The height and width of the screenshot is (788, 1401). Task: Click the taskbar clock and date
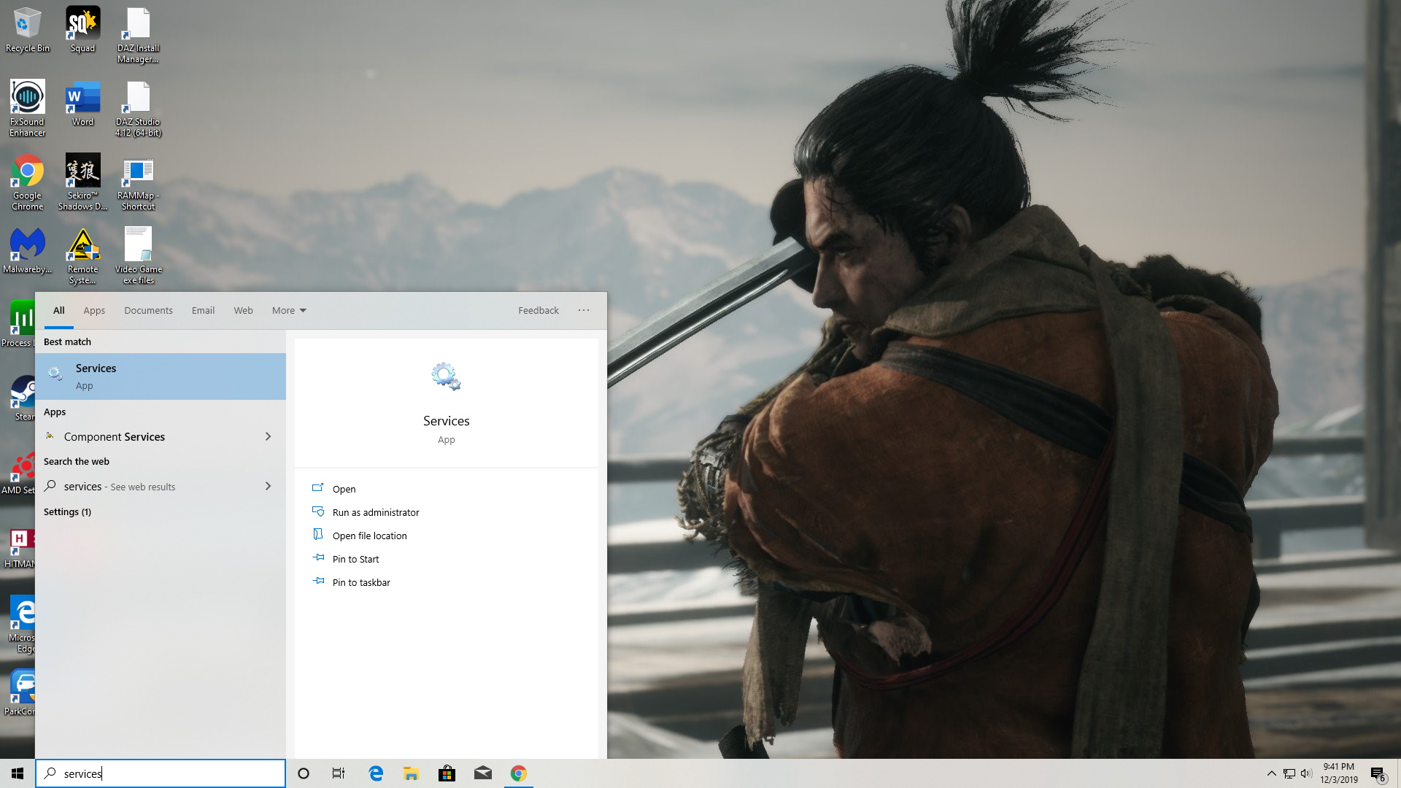click(x=1338, y=773)
